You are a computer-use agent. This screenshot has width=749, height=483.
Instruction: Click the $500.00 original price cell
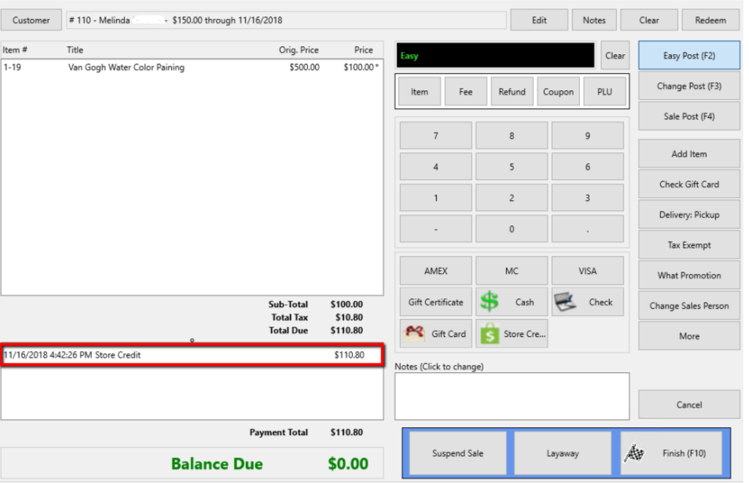tap(304, 68)
